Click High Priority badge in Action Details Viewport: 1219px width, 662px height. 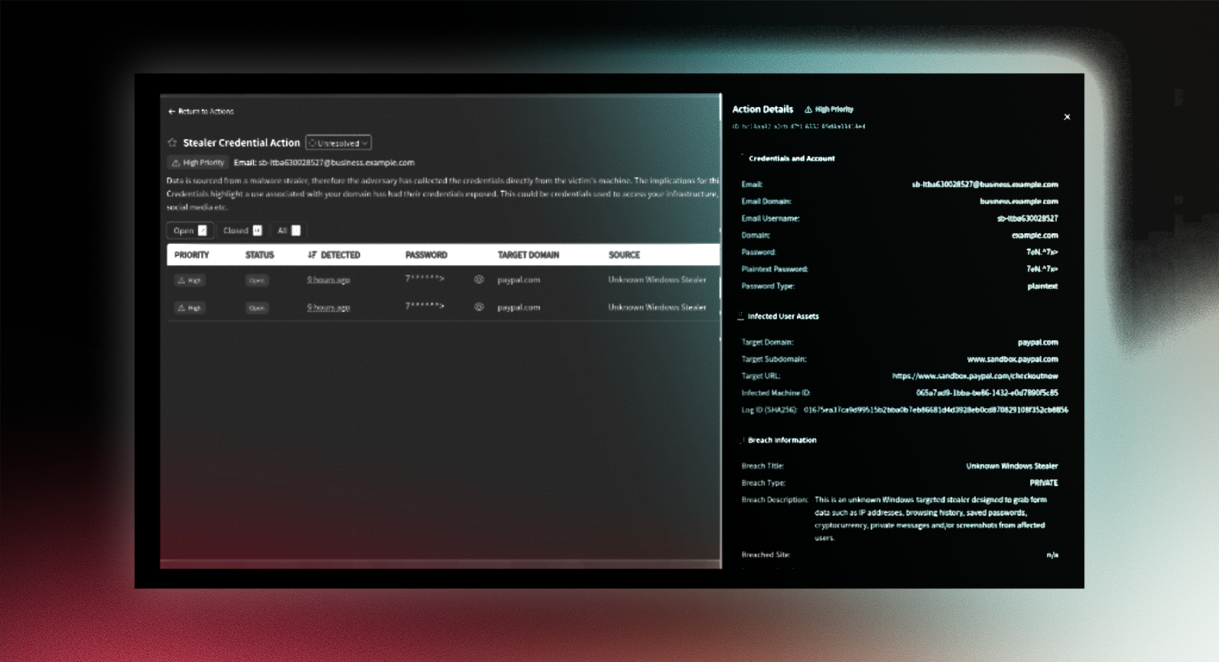pyautogui.click(x=829, y=109)
